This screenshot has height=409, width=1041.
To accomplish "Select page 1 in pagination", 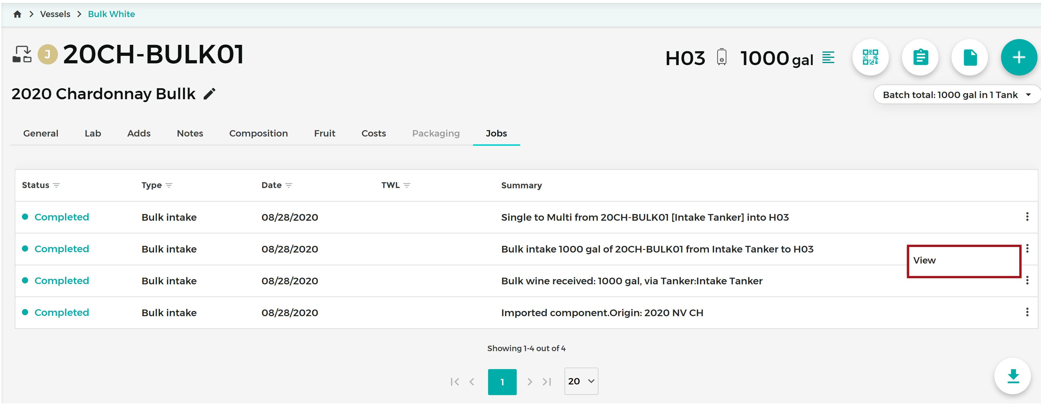I will coord(502,382).
